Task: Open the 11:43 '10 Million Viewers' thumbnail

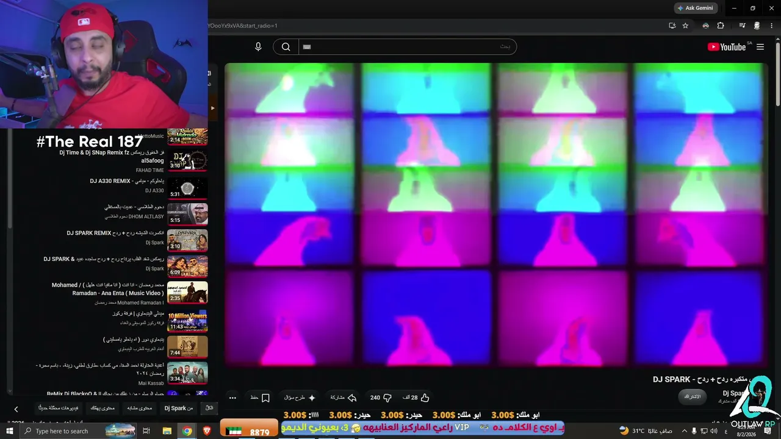Action: point(187,320)
